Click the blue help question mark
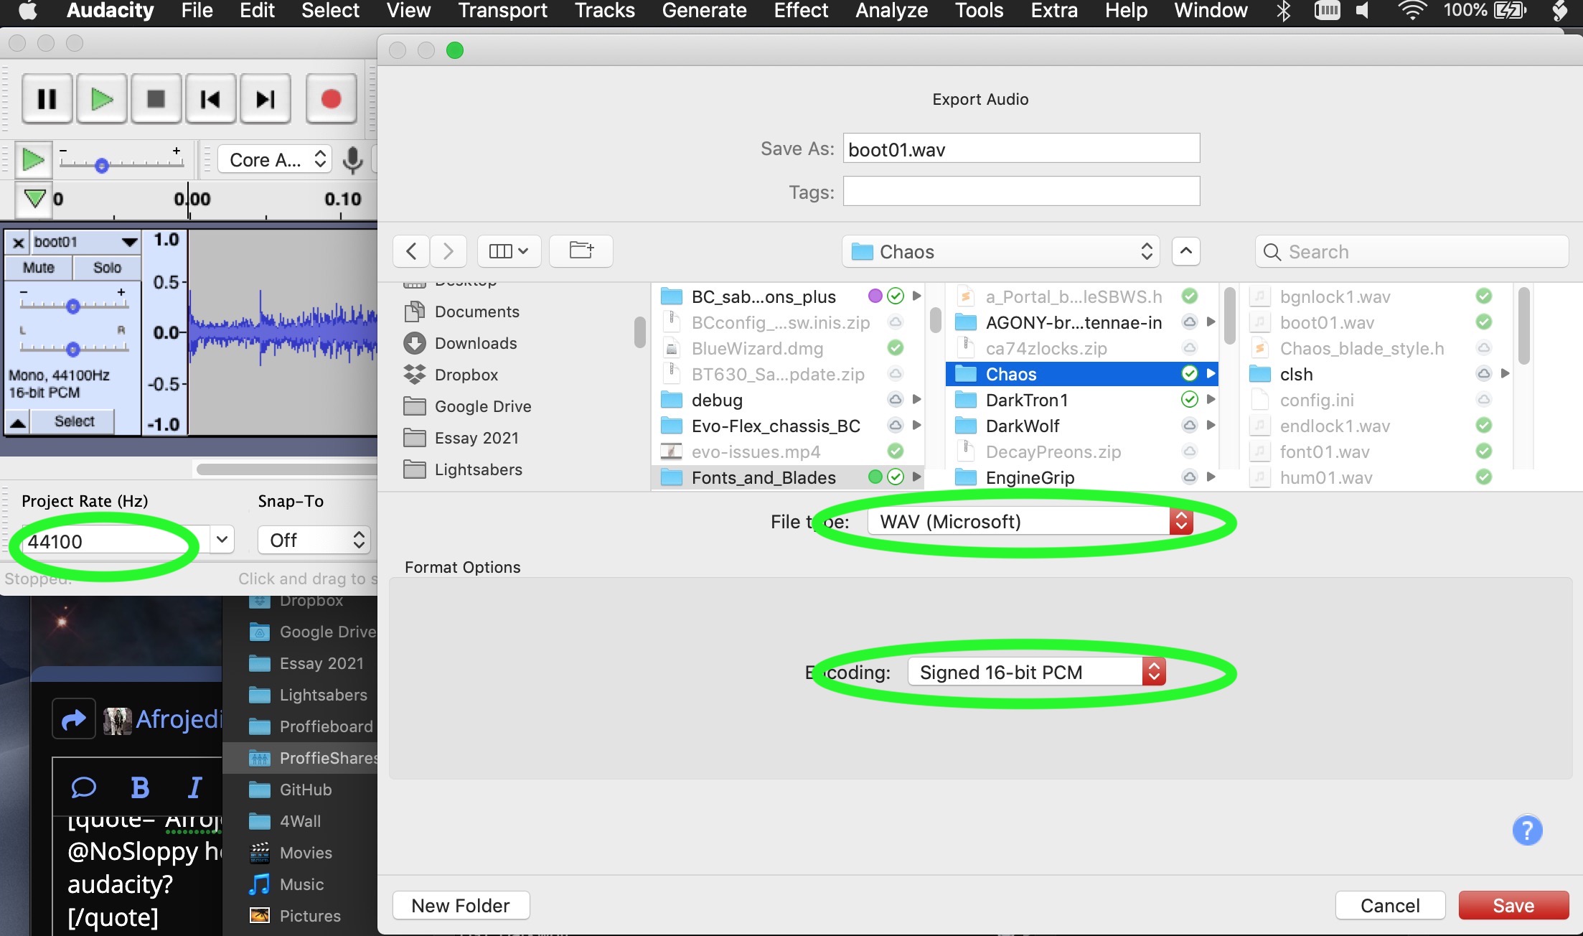The height and width of the screenshot is (936, 1583). (1527, 830)
